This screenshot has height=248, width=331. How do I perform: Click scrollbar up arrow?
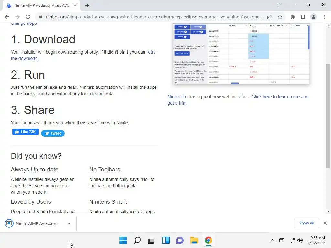point(328,26)
